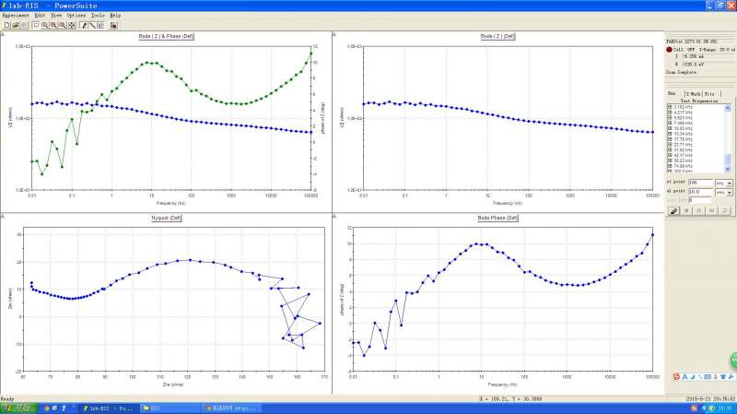
Task: Select the zoom-out magnifier tool
Action: pyautogui.click(x=53, y=25)
